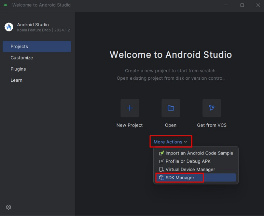
Task: Click 'Open existing project from disk' text
Action: 171,78
